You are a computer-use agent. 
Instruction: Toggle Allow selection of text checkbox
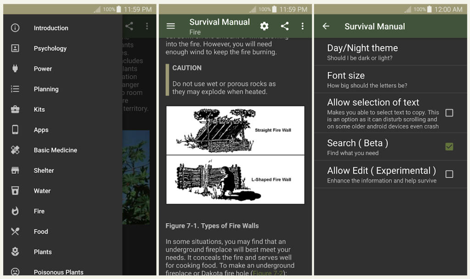pos(449,113)
